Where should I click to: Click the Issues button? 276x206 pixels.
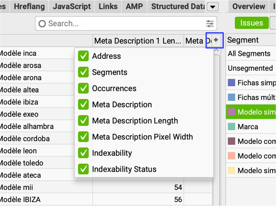251,23
